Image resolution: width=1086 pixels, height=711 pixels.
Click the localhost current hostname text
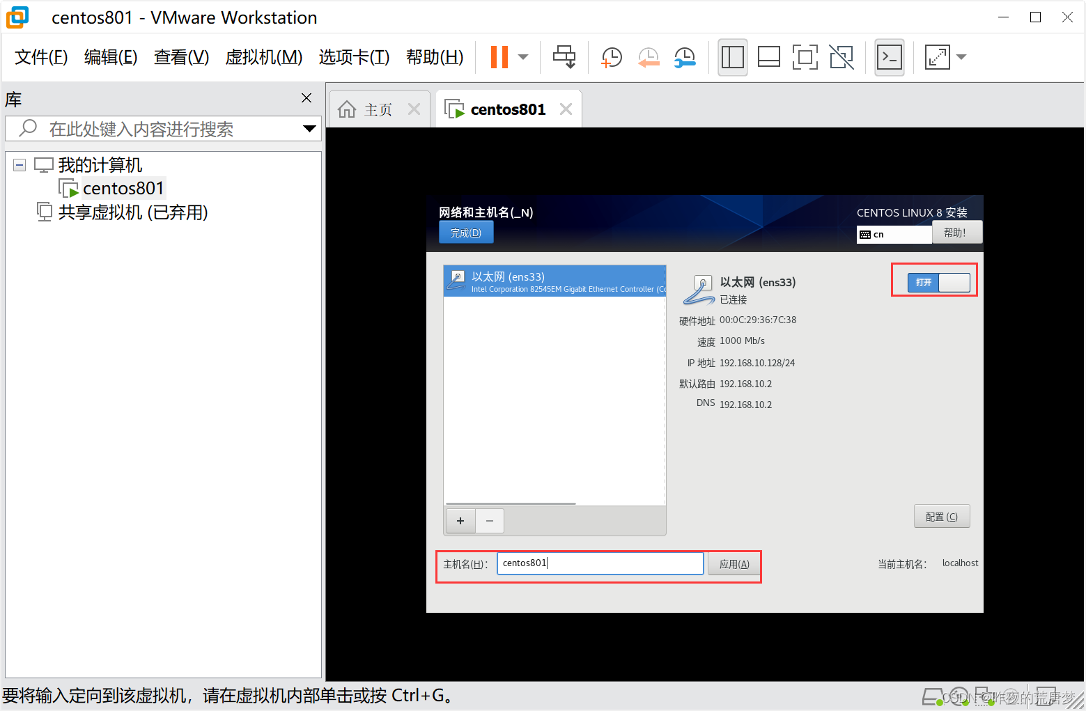point(960,563)
